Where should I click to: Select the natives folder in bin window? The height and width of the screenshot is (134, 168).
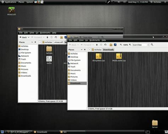[x=49, y=50]
